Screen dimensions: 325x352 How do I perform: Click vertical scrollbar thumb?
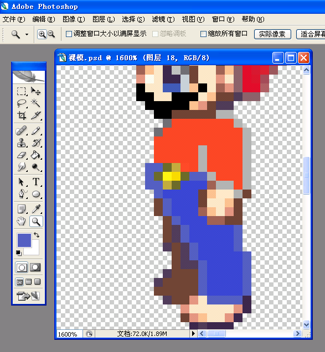(x=306, y=175)
